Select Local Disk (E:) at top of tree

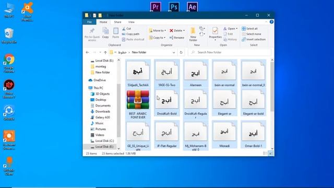point(102,61)
